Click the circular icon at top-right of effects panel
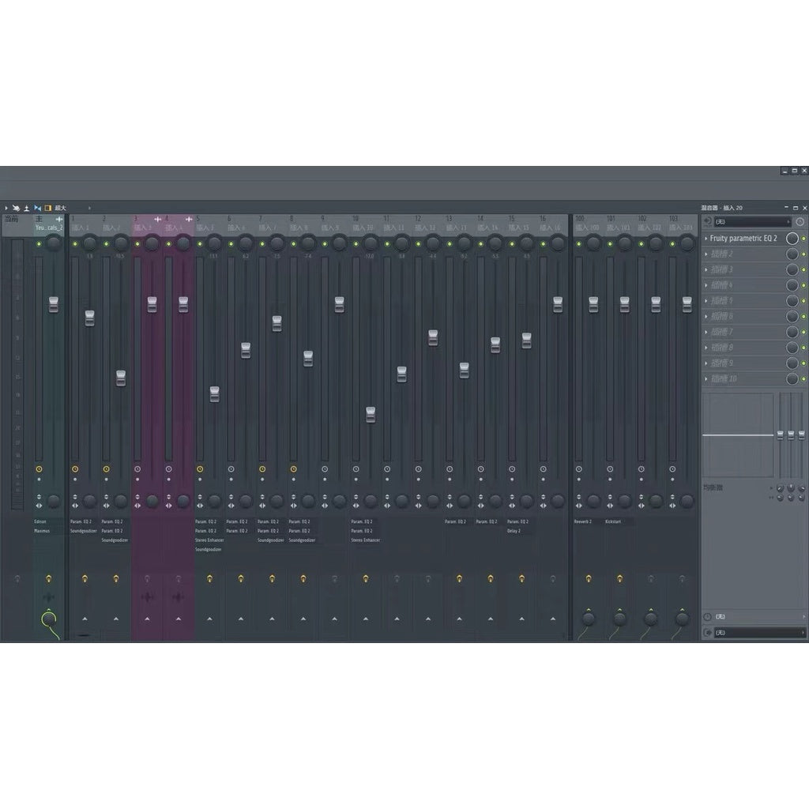The image size is (809, 809). point(800,221)
